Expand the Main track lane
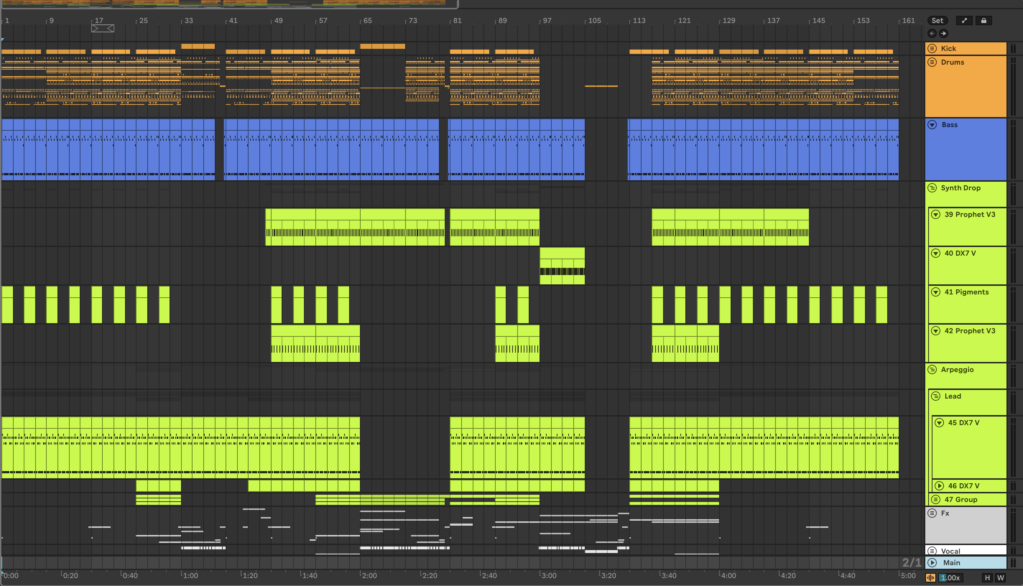 (x=932, y=563)
